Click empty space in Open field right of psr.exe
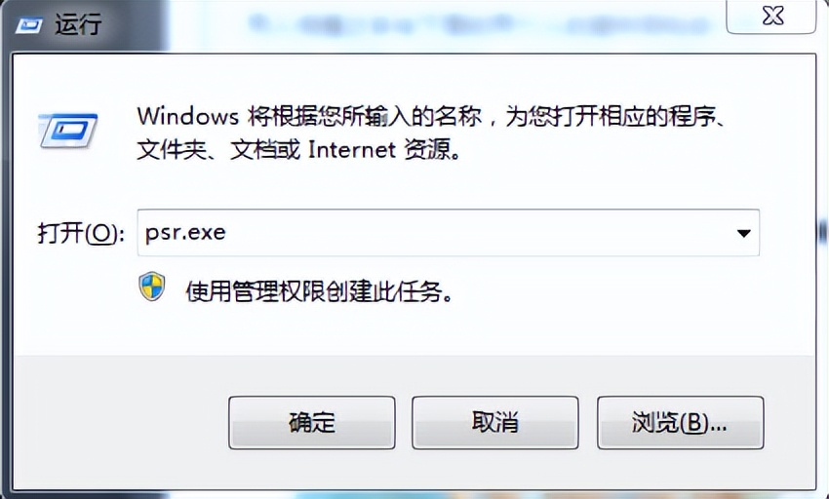This screenshot has width=829, height=499. [x=476, y=233]
